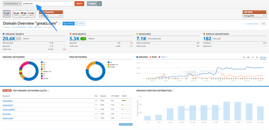This screenshot has height=130, width=269.
Task: Add a new project with the plus icon
Action: [100, 3]
